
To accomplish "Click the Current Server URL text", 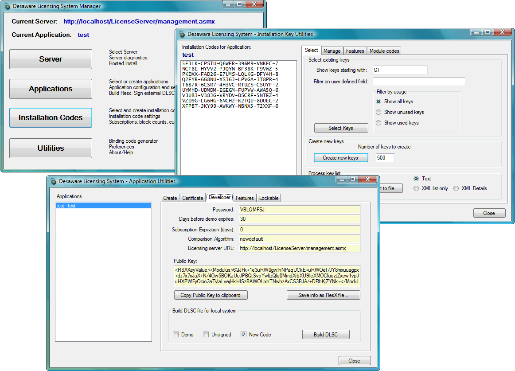I will click(139, 21).
